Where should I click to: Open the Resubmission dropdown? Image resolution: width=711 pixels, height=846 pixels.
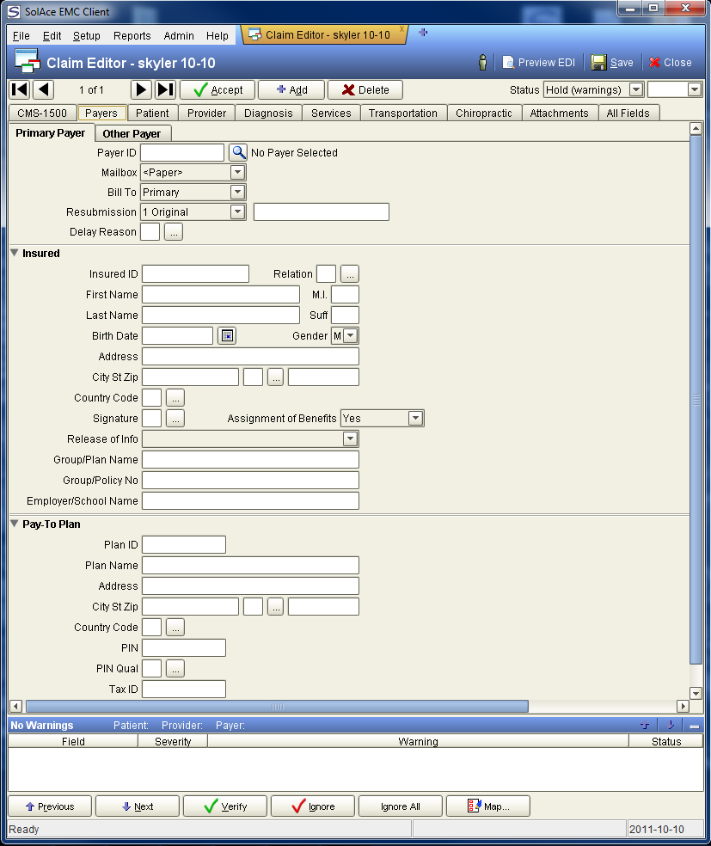(237, 212)
